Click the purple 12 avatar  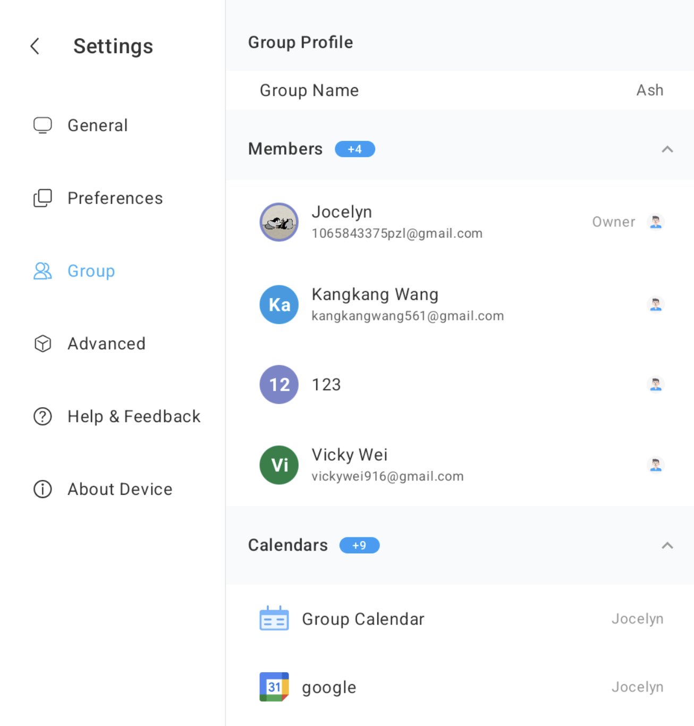coord(279,384)
